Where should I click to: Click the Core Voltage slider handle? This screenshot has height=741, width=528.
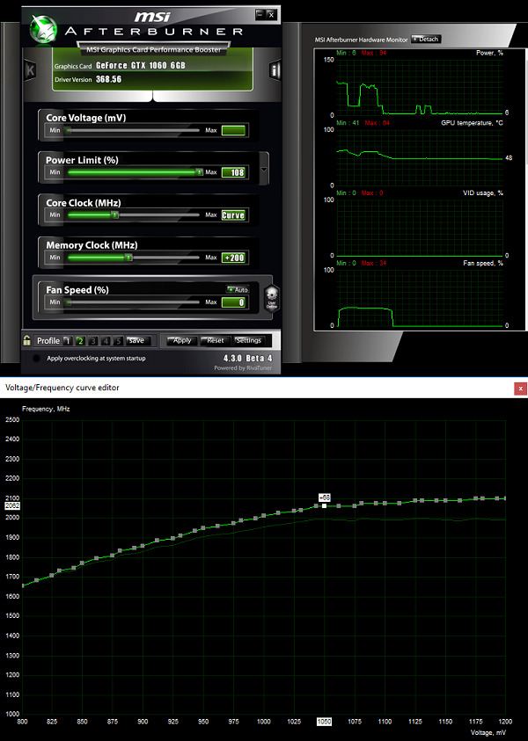pyautogui.click(x=68, y=130)
